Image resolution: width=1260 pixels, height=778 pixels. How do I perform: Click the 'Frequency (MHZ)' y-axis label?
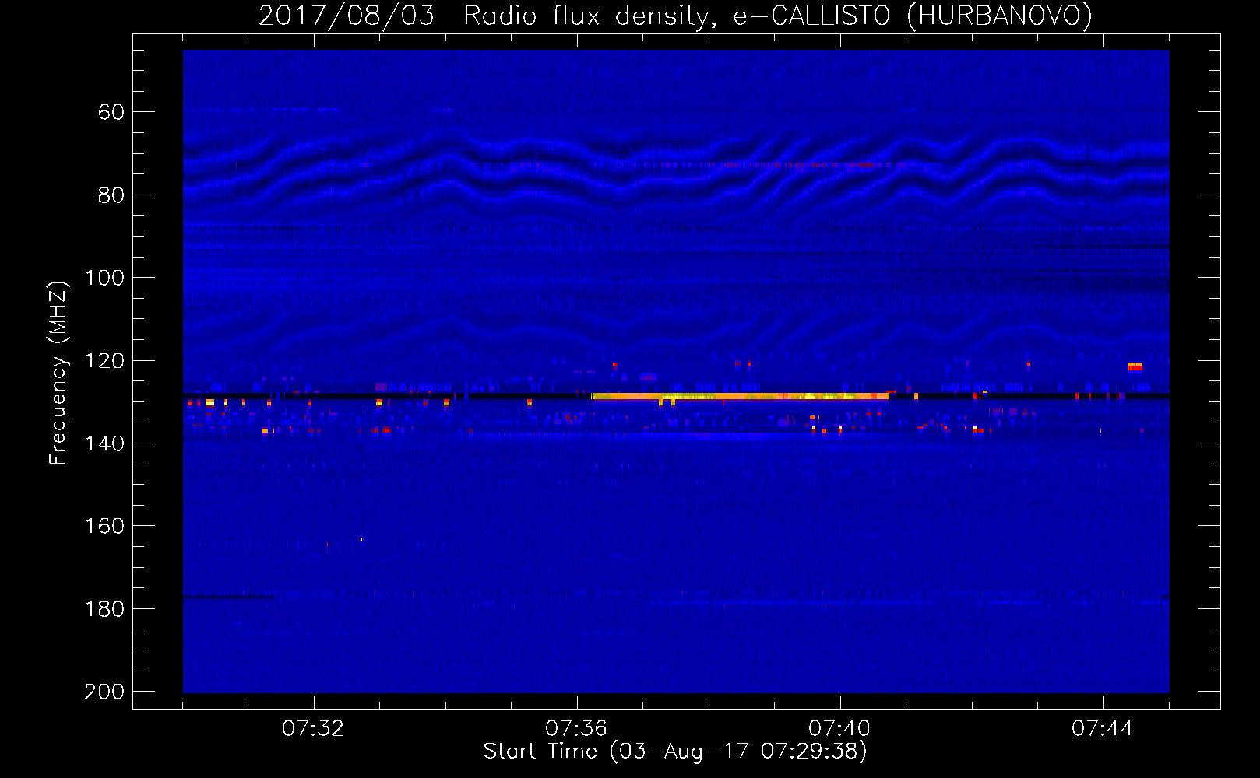tap(58, 373)
